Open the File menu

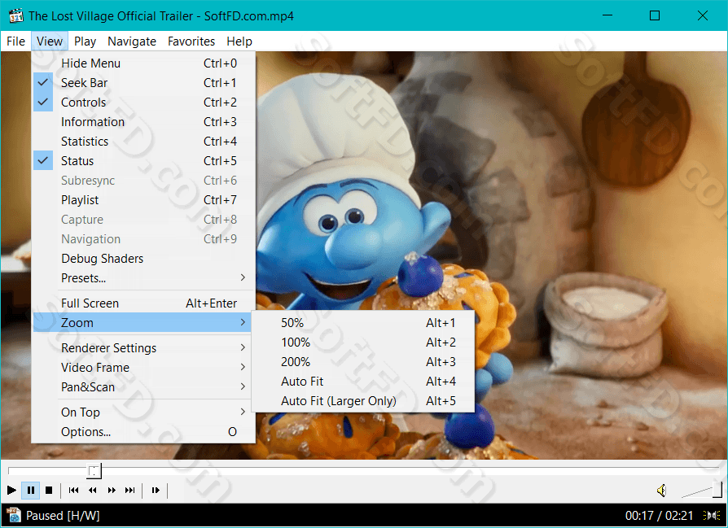tap(15, 41)
